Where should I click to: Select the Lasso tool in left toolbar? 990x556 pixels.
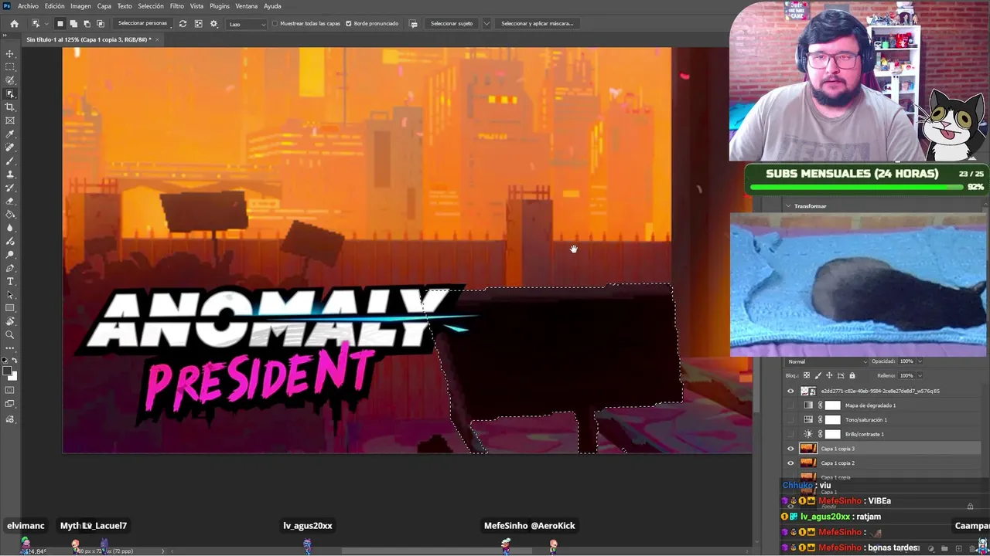[10, 80]
